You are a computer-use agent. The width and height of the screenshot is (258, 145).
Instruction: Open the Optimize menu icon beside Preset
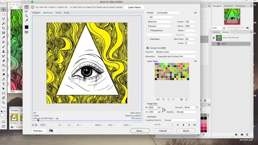tap(195, 12)
